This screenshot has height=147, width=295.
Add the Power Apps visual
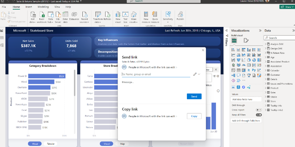233,80
